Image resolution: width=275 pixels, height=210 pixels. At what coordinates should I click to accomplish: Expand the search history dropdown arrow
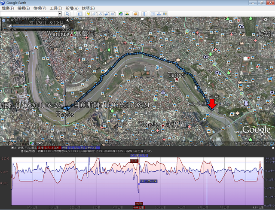[60, 14]
